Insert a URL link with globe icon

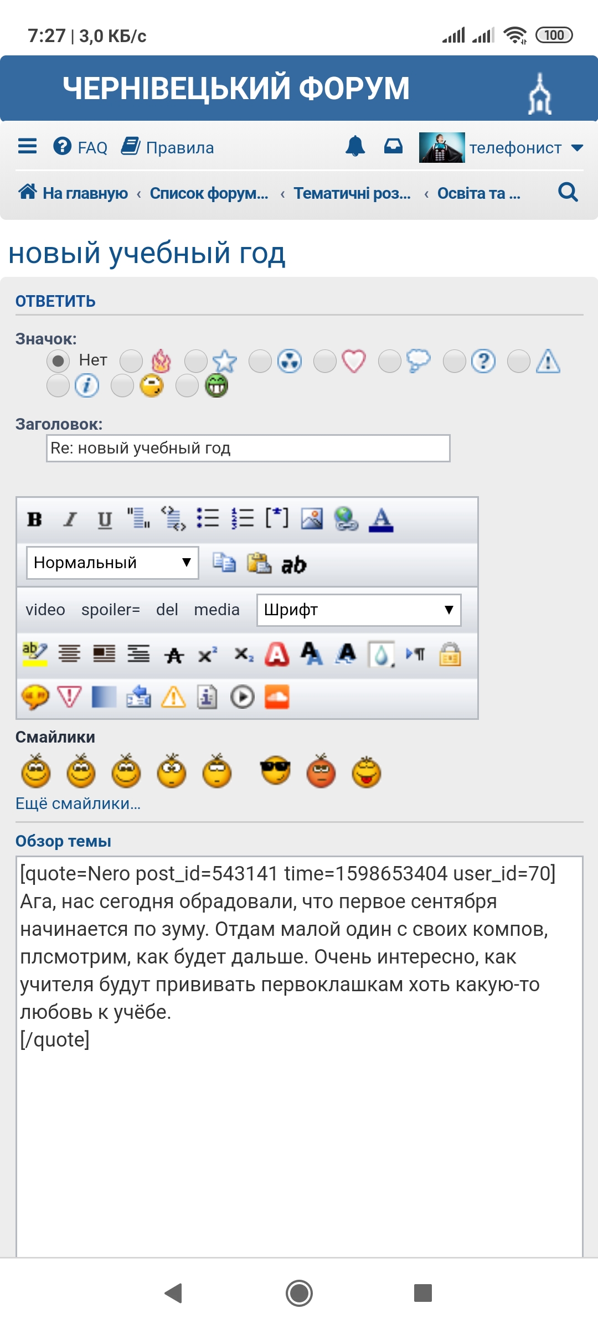(x=347, y=519)
